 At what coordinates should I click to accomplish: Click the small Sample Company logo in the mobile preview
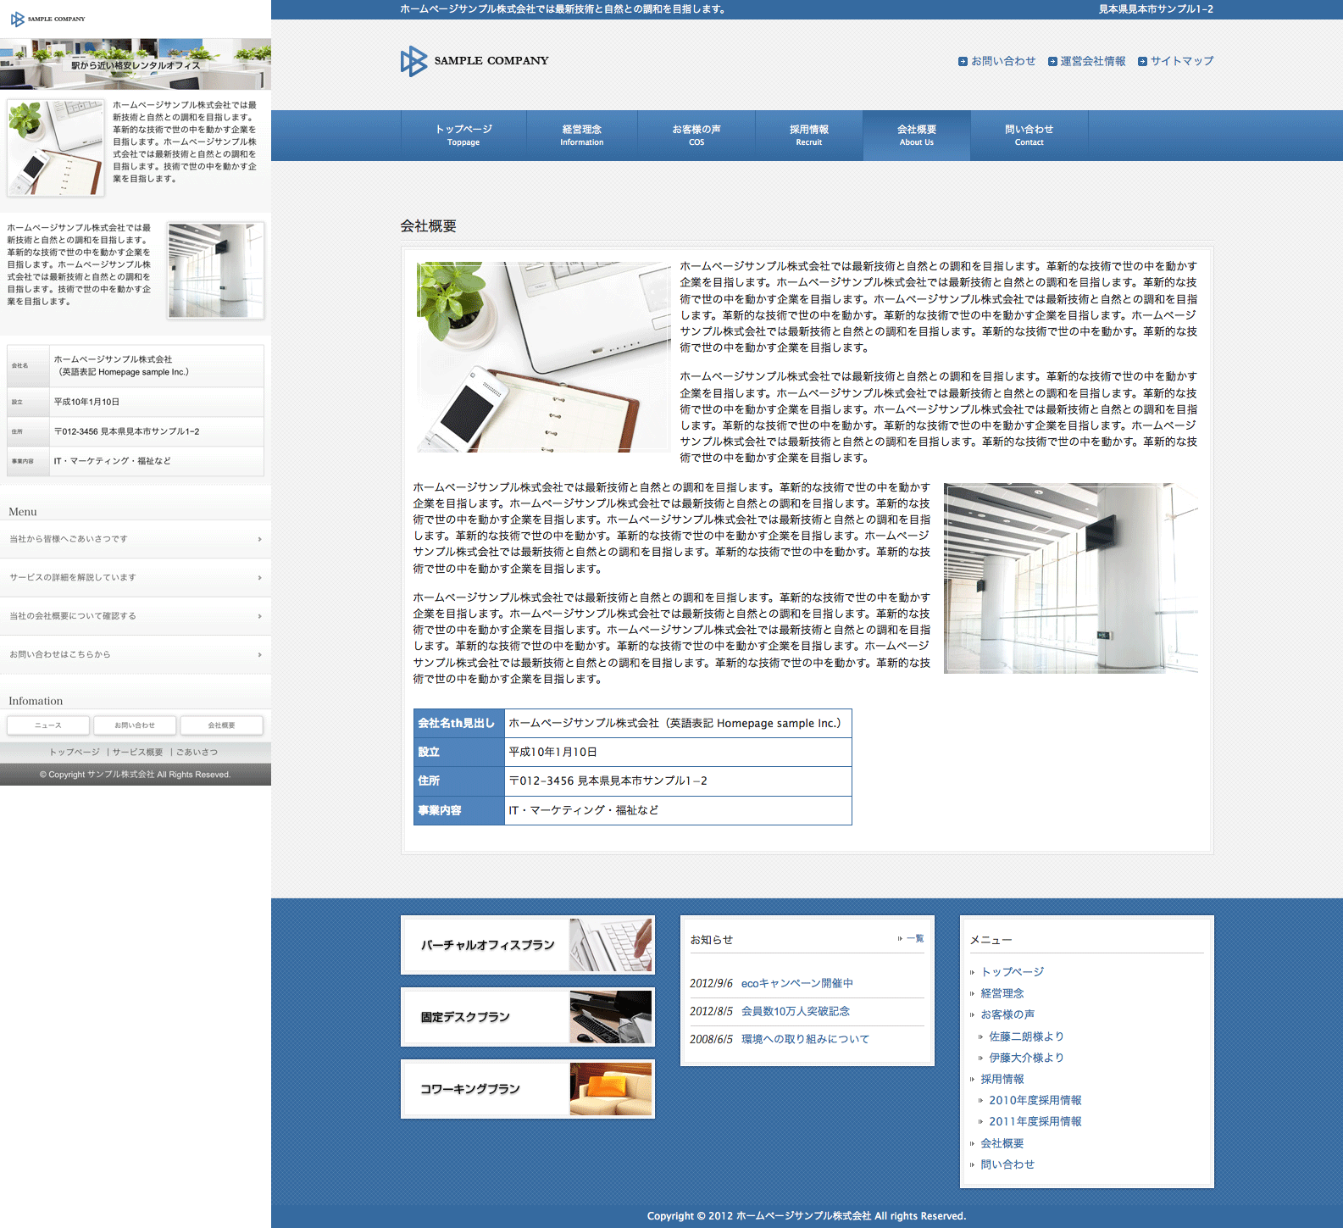(17, 19)
